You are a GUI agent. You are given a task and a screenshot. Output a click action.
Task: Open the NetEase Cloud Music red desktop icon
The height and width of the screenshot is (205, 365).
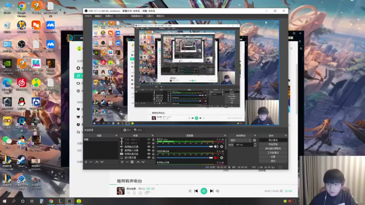[x=21, y=84]
